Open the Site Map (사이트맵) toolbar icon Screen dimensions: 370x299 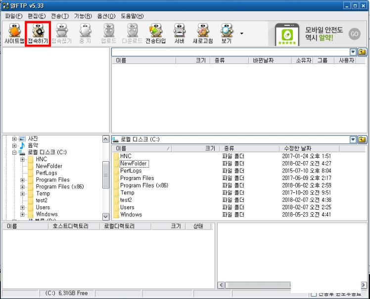click(14, 34)
